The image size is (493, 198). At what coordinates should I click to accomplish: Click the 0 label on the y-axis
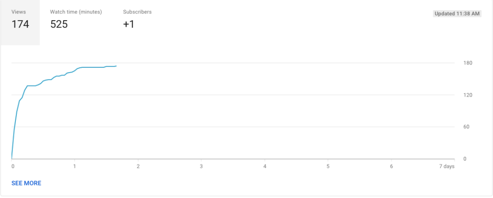click(x=465, y=159)
